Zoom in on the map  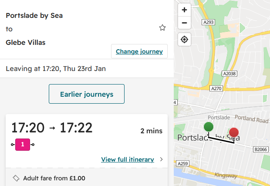tap(184, 10)
